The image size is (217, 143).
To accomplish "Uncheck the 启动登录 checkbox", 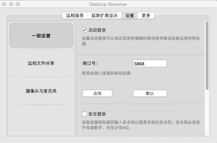I will [x=85, y=30].
